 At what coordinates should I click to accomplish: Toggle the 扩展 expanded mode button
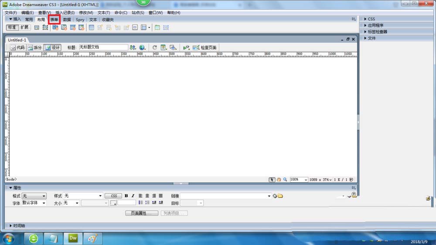24,27
